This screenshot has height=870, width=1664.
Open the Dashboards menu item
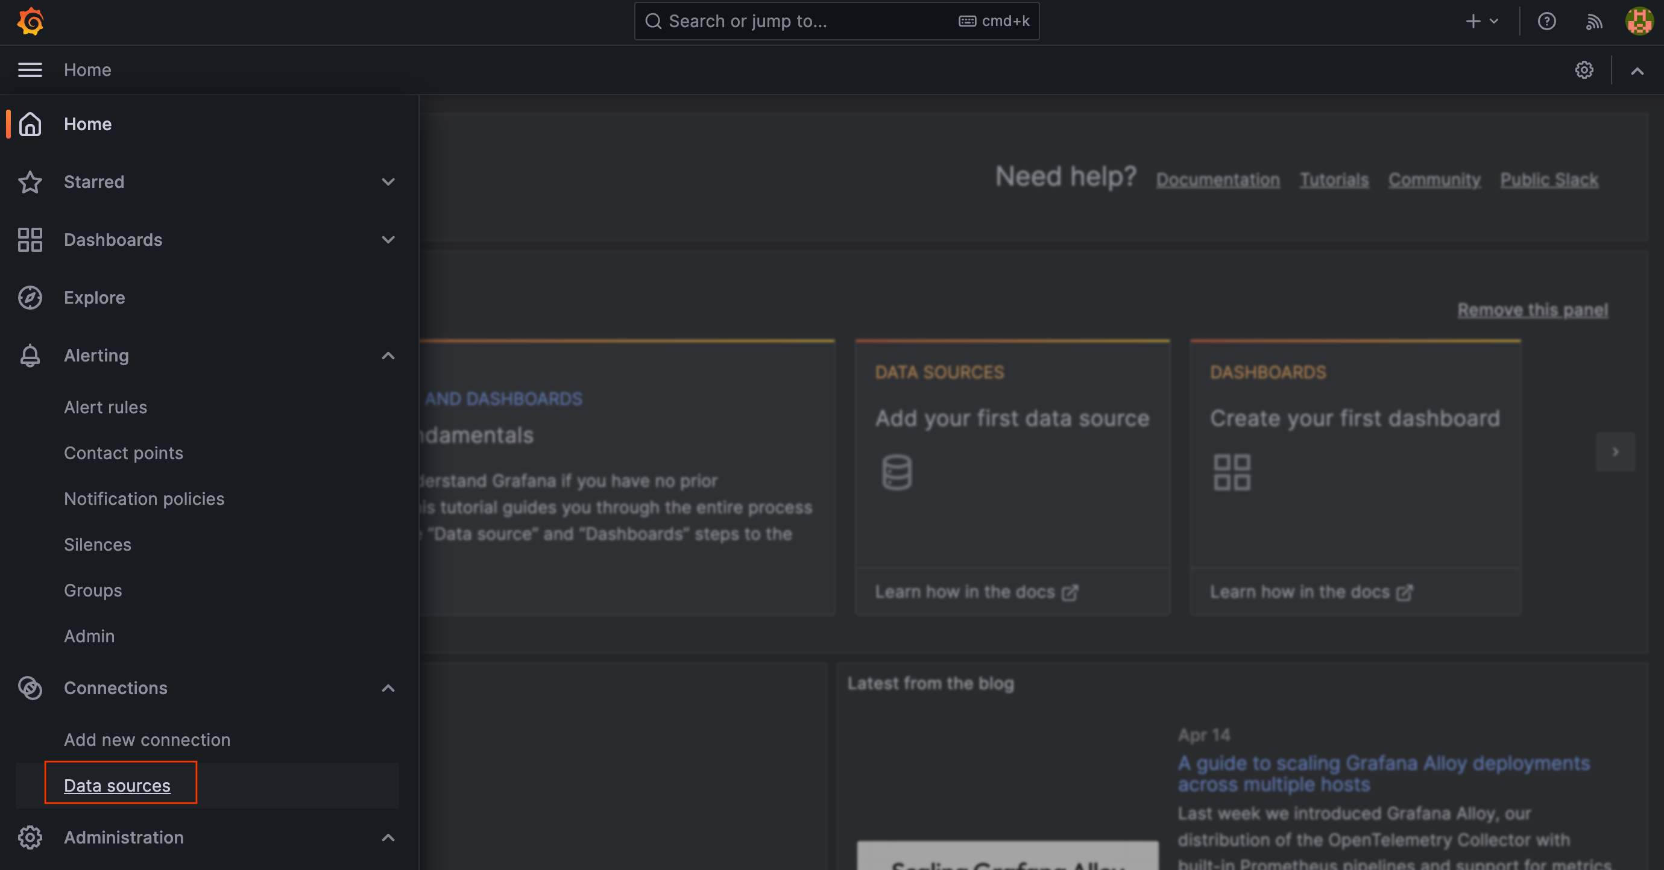coord(113,239)
